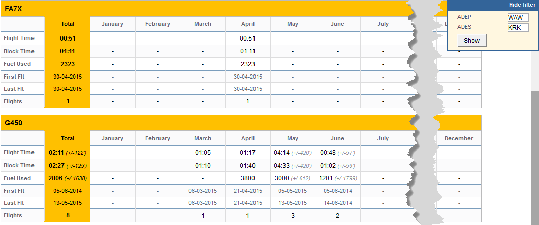This screenshot has height=225, width=539.
Task: Click FA7X Fuel Used row label
Action: pyautogui.click(x=17, y=64)
